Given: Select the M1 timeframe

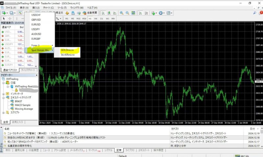Looking at the screenshot, I should click(x=67, y=19).
